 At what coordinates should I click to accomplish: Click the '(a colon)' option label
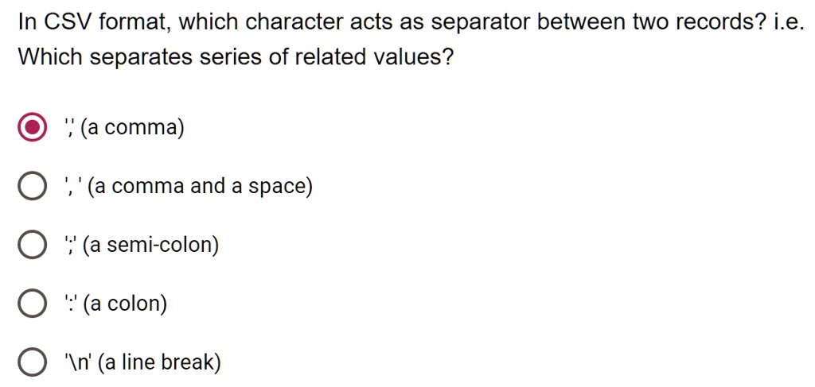pyautogui.click(x=125, y=304)
